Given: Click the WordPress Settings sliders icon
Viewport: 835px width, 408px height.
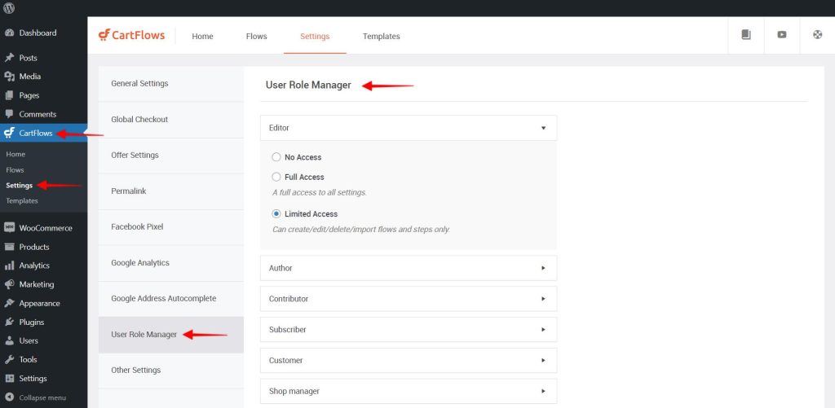Looking at the screenshot, I should click(x=9, y=379).
